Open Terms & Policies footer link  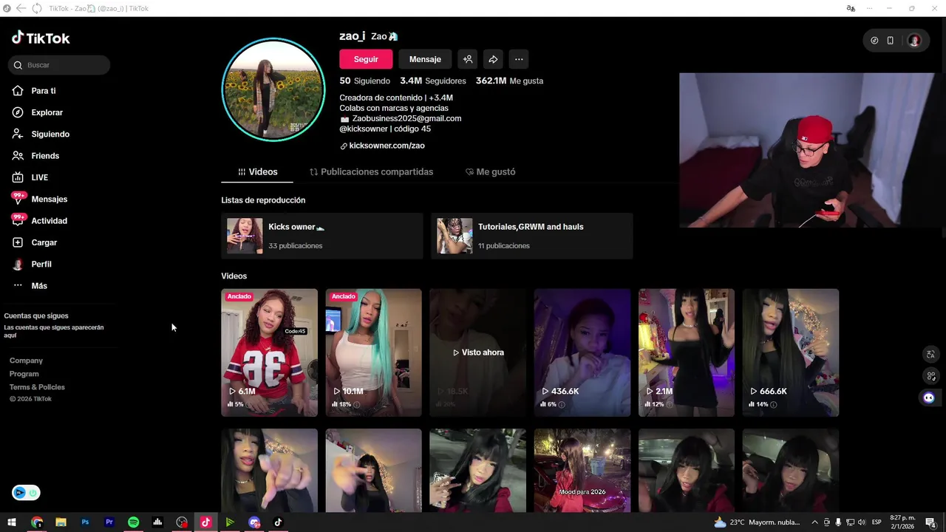coord(37,387)
